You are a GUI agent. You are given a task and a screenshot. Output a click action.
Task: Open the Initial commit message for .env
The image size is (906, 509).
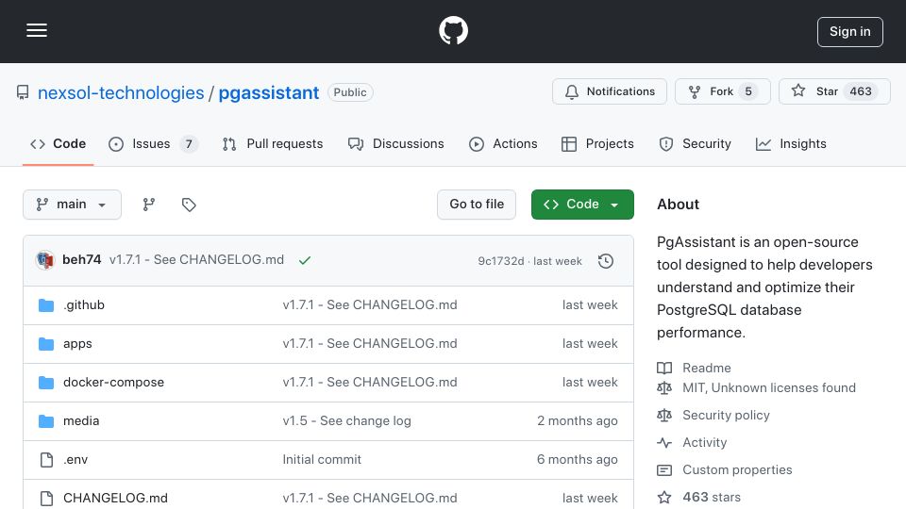click(x=322, y=459)
